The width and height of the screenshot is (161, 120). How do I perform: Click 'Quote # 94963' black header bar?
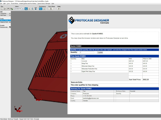(114, 46)
